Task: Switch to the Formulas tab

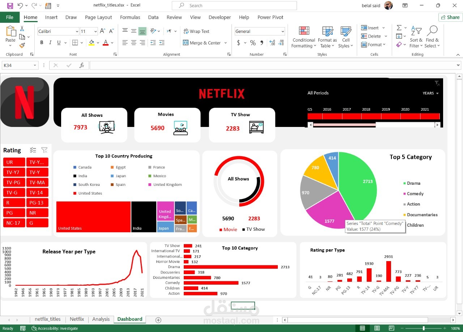Action: click(x=130, y=17)
